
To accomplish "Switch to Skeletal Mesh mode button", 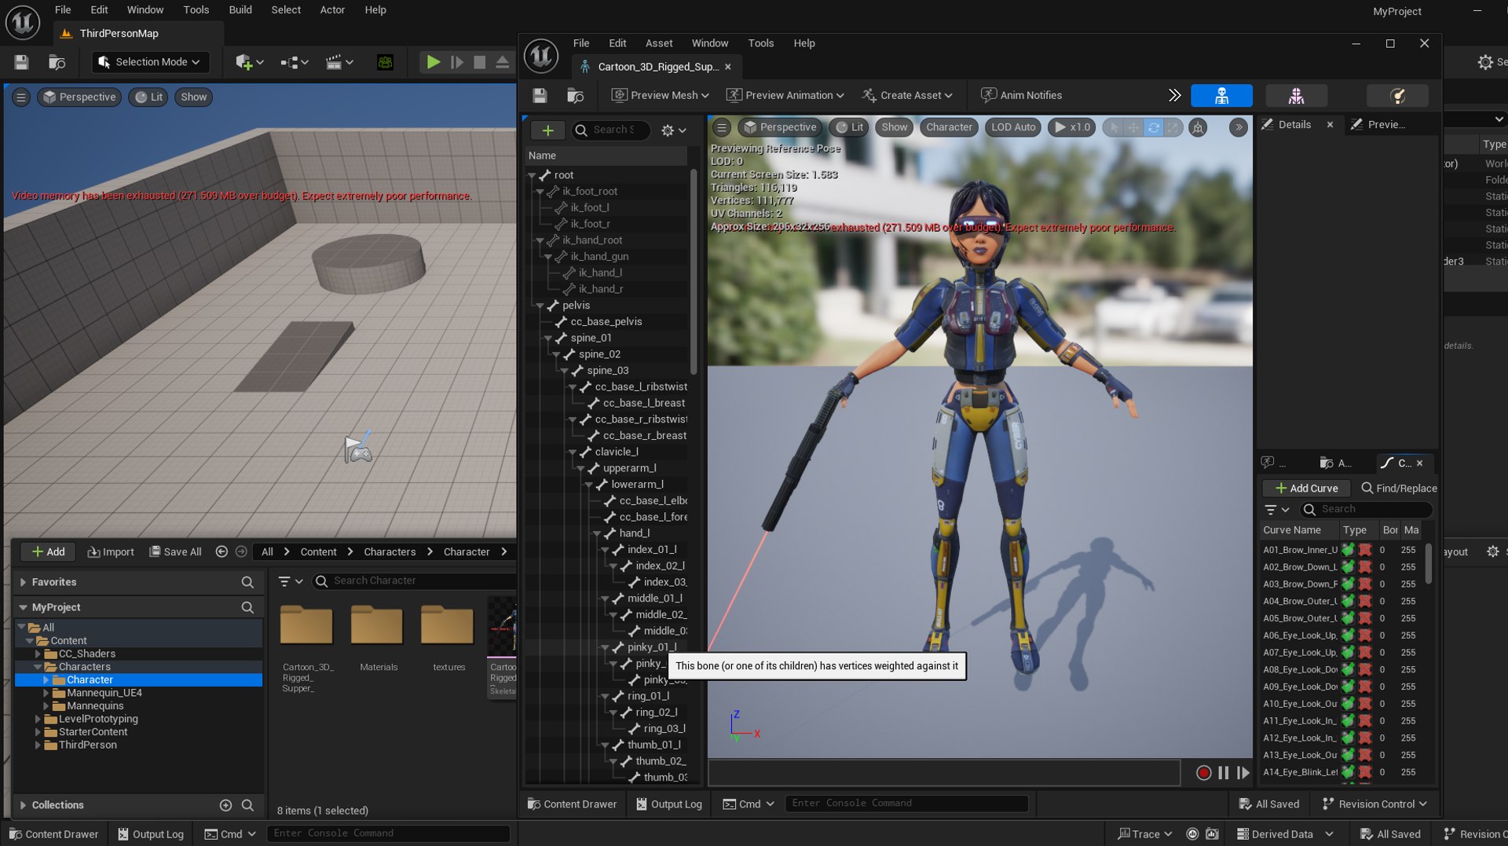I will [x=1296, y=95].
